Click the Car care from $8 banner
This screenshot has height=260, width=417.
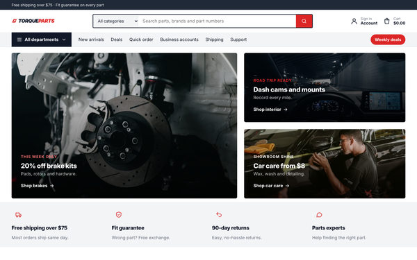pos(325,164)
